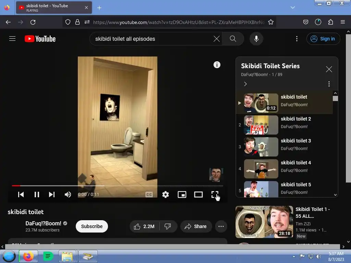Enable miniplayer mode
Image resolution: width=351 pixels, height=263 pixels.
182,195
